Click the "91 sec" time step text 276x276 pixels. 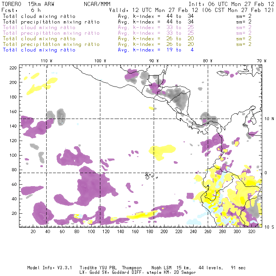click(x=238, y=268)
